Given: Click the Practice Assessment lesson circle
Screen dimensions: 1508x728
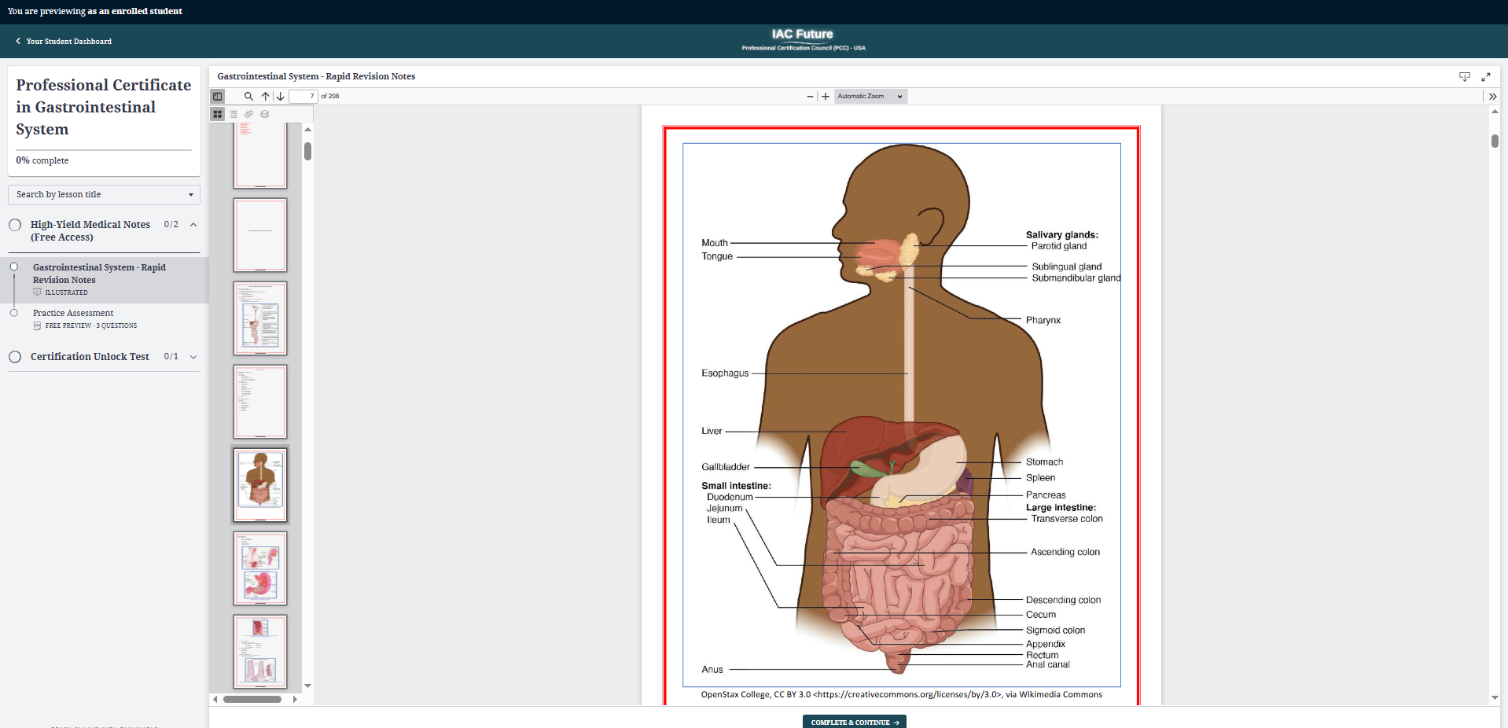Looking at the screenshot, I should 14,313.
